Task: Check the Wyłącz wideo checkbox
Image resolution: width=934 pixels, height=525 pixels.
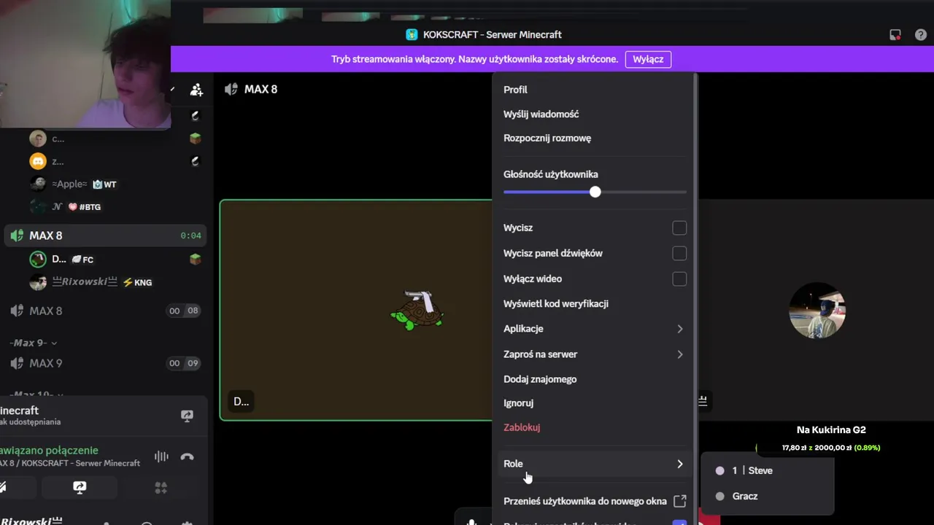Action: (679, 279)
